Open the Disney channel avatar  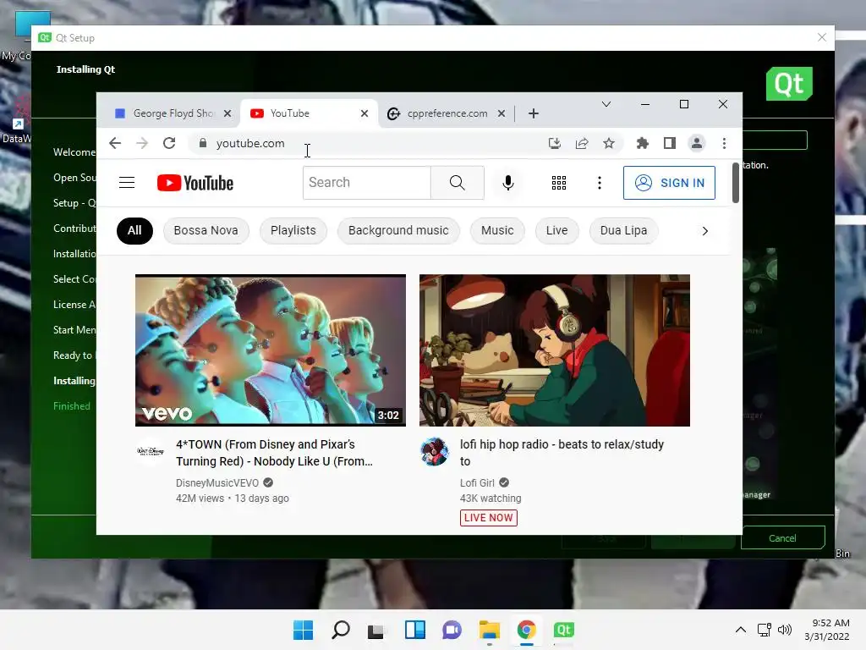[151, 452]
